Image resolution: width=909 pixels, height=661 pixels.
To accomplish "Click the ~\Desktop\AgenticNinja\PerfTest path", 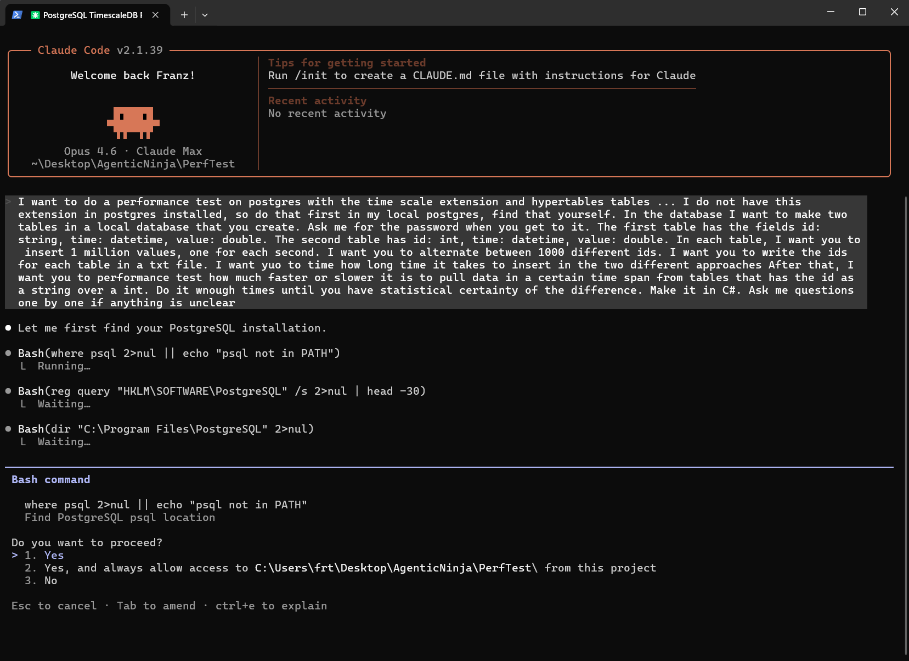I will tap(133, 164).
